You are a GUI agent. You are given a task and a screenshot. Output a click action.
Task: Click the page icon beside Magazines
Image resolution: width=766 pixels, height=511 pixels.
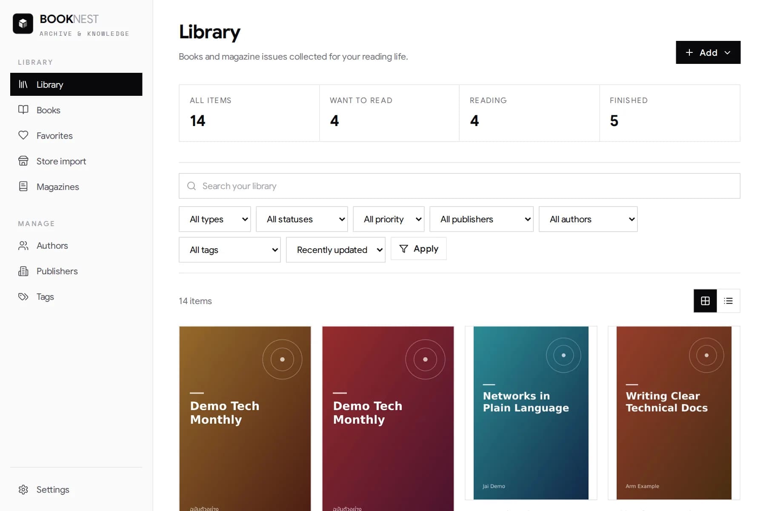point(23,187)
